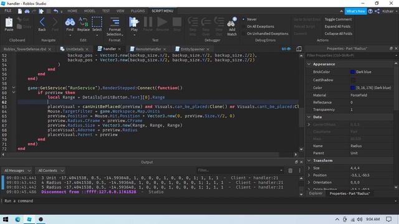Expand the Position property
This screenshot has width=399, height=224.
[x=309, y=175]
